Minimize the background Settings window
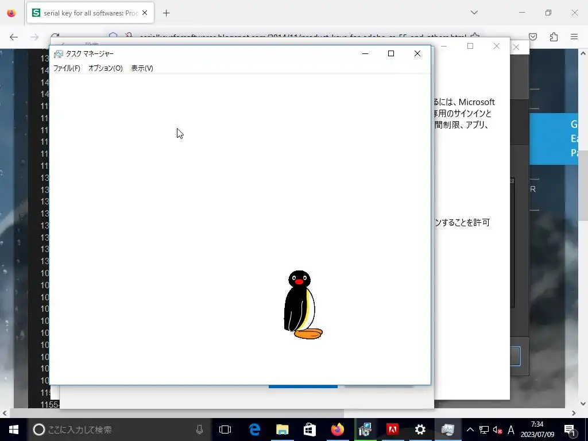Screen dimensions: 588x441 444,46
